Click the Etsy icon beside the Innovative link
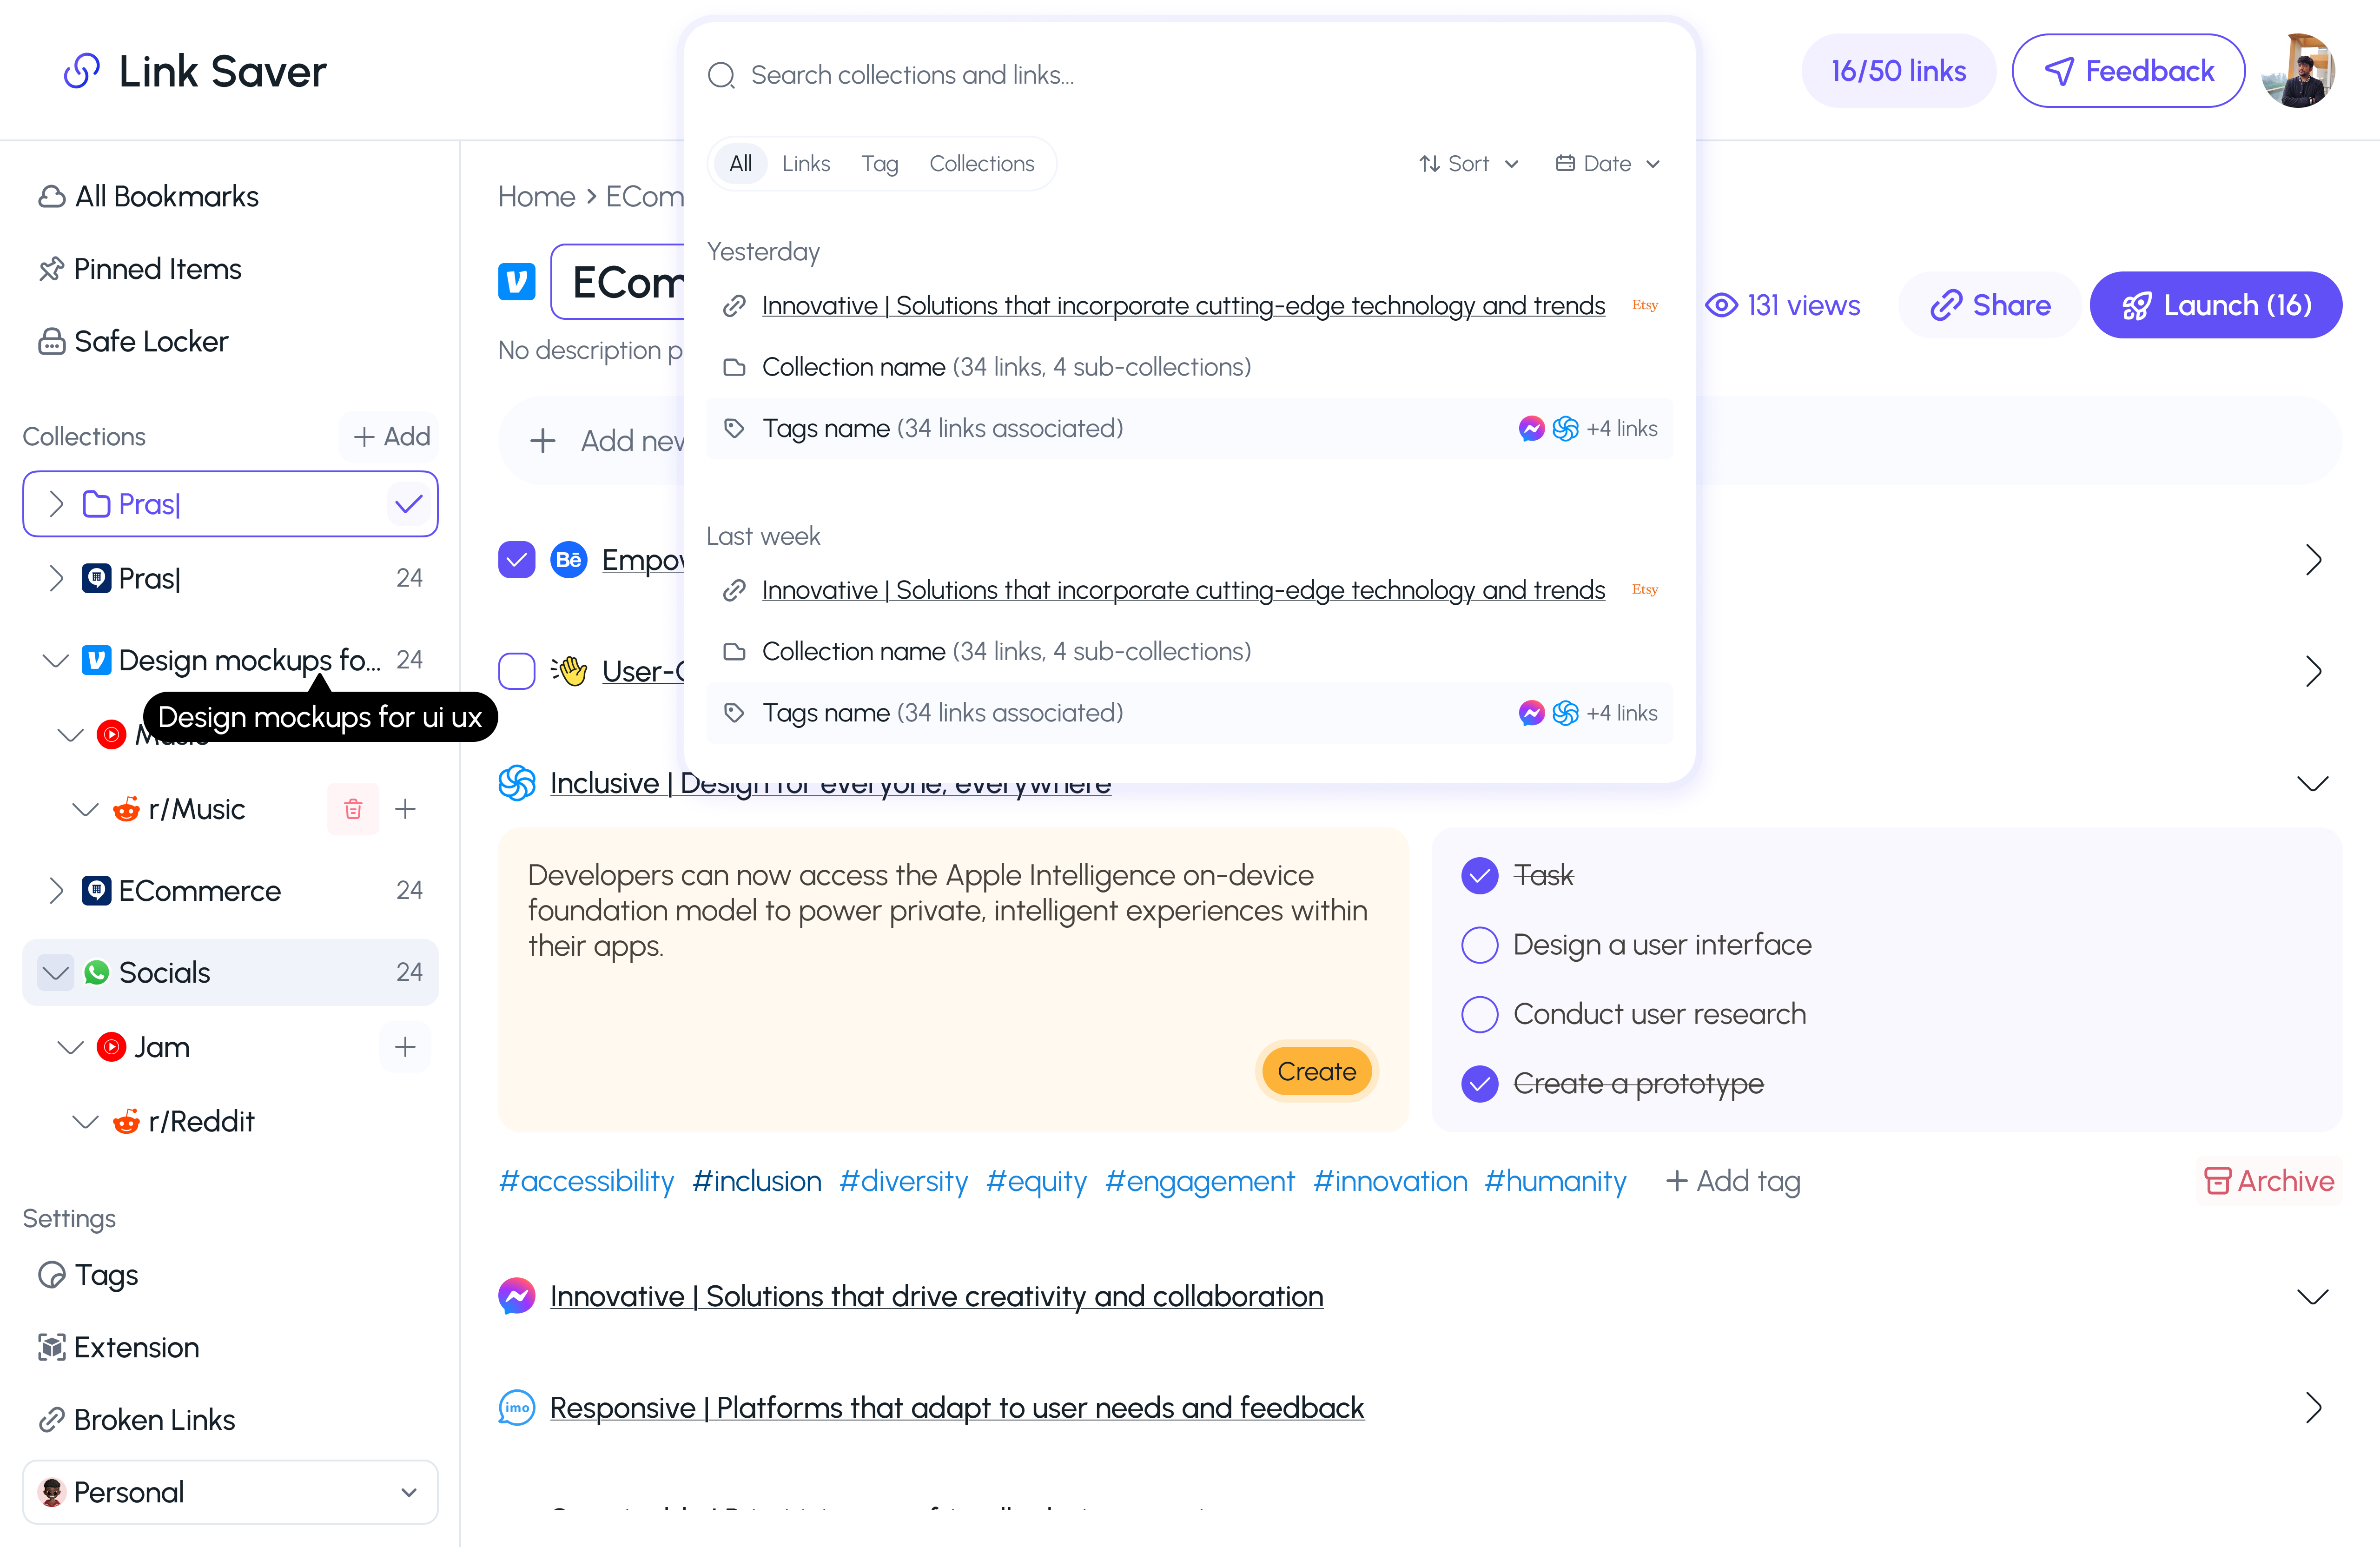Image resolution: width=2380 pixels, height=1547 pixels. click(1645, 305)
